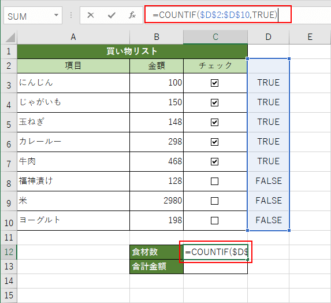Uncheck the にんじん checkbox
The width and height of the screenshot is (331, 303).
[214, 83]
